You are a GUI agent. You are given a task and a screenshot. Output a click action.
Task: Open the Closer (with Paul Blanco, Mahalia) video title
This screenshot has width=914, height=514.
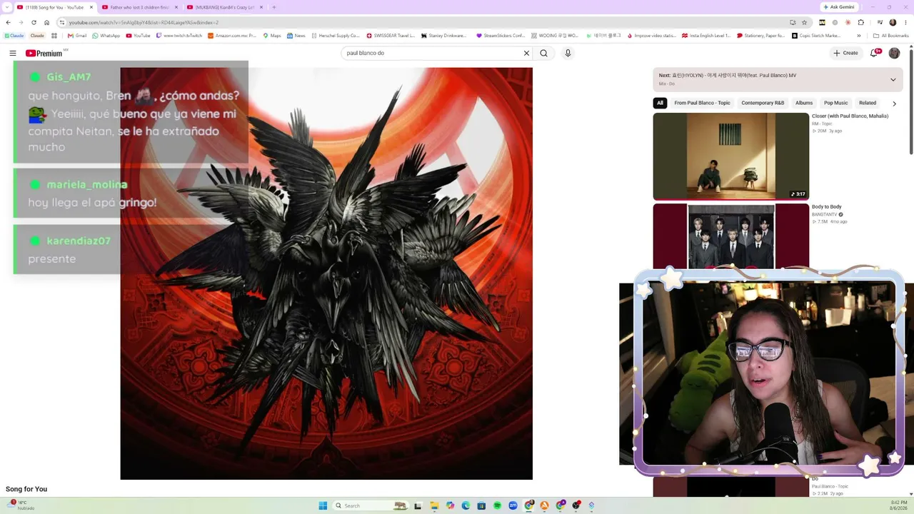coord(850,116)
